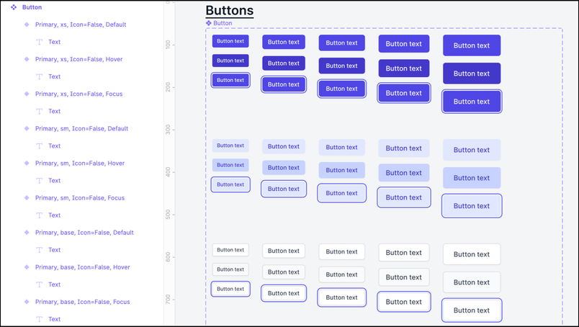Select Text layer under Primary, xs, Hover

[54, 76]
